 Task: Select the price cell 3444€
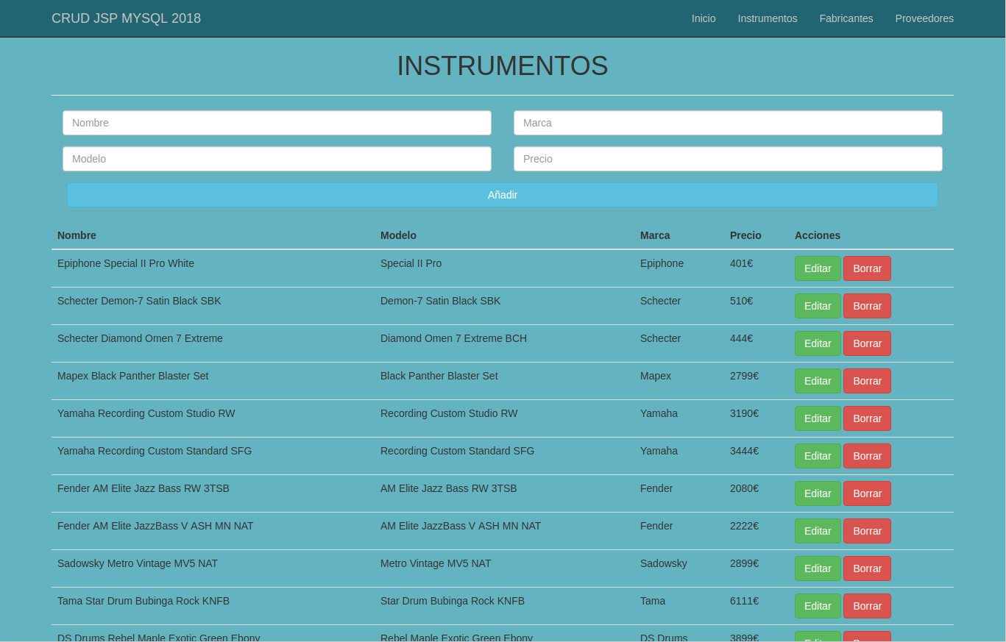[744, 451]
